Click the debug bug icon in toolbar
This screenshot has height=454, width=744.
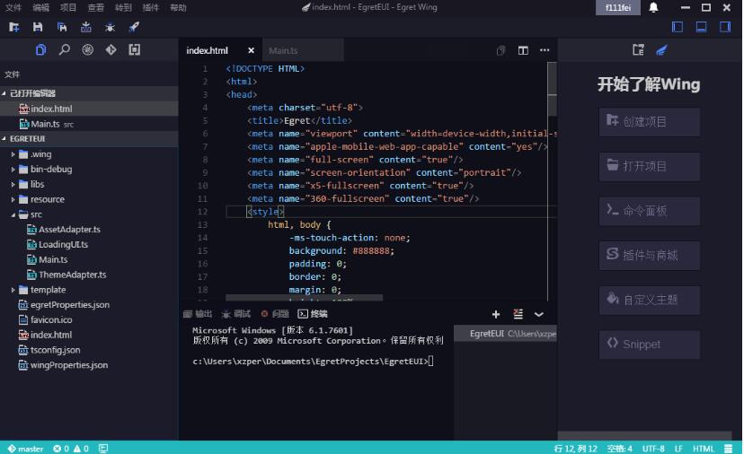point(110,27)
